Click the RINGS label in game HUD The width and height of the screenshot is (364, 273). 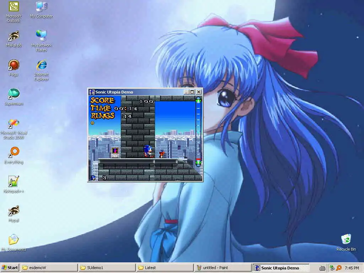tap(103, 116)
